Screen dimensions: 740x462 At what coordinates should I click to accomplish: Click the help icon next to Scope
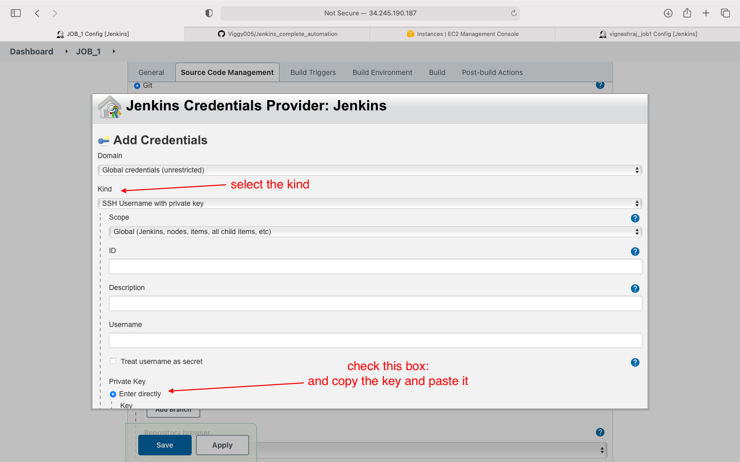635,218
